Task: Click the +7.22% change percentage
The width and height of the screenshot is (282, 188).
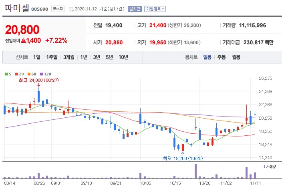Action: tap(56, 40)
